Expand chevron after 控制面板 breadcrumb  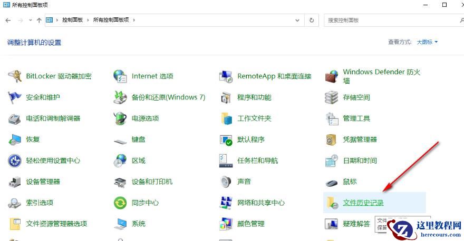tap(88, 20)
